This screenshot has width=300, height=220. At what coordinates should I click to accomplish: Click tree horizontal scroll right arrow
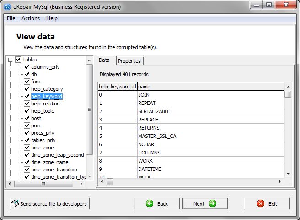point(82,184)
